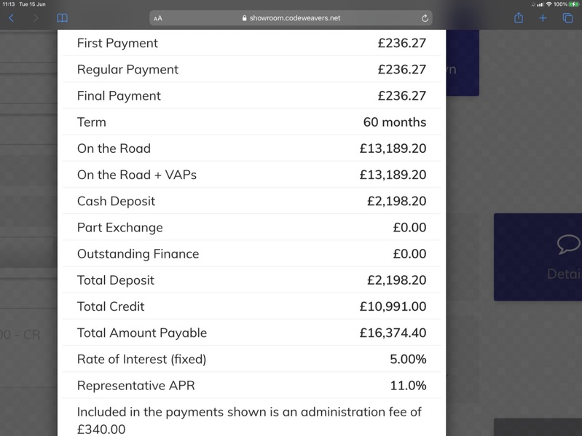The image size is (582, 436).
Task: Click the battery status indicator
Action: pos(574,4)
